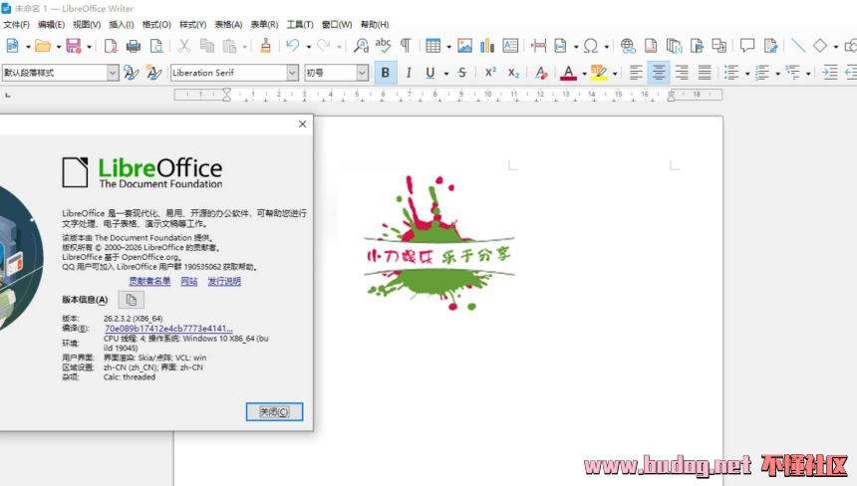Toggle Italic formatting button
The height and width of the screenshot is (486, 857).
point(409,73)
